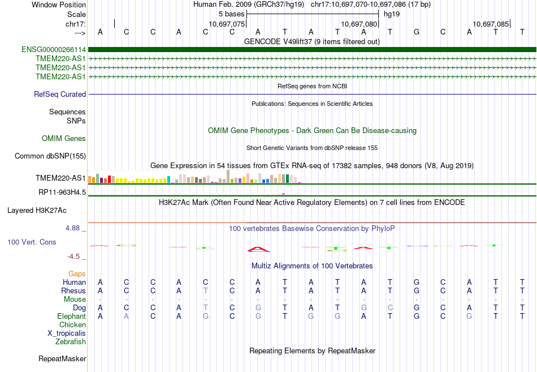
Task: Click the Zebrafish species label
Action: click(x=71, y=341)
